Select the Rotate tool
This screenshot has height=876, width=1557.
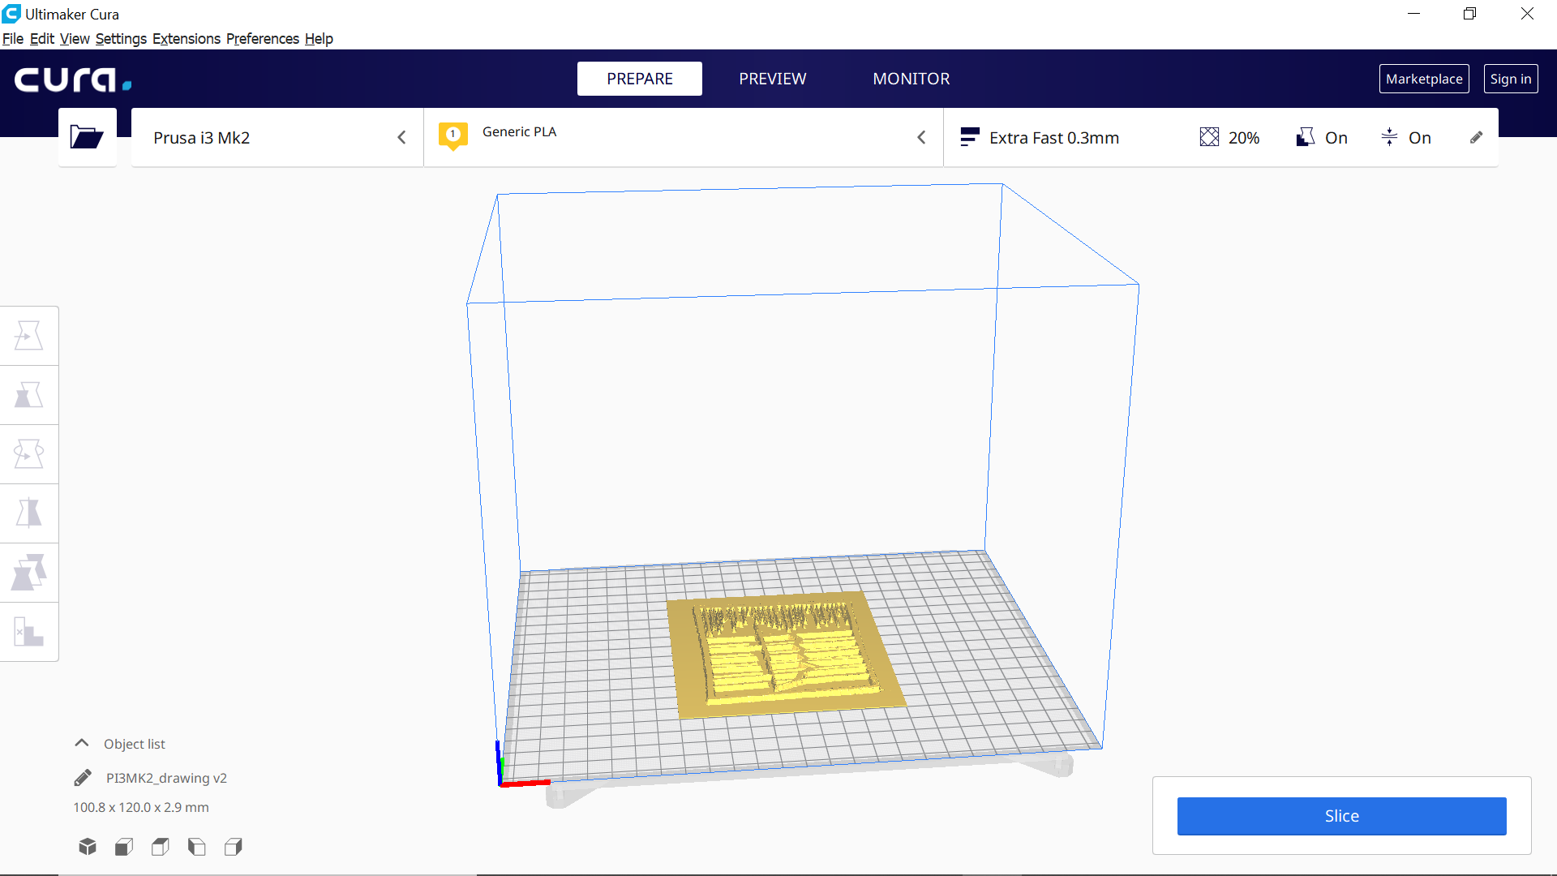click(29, 454)
